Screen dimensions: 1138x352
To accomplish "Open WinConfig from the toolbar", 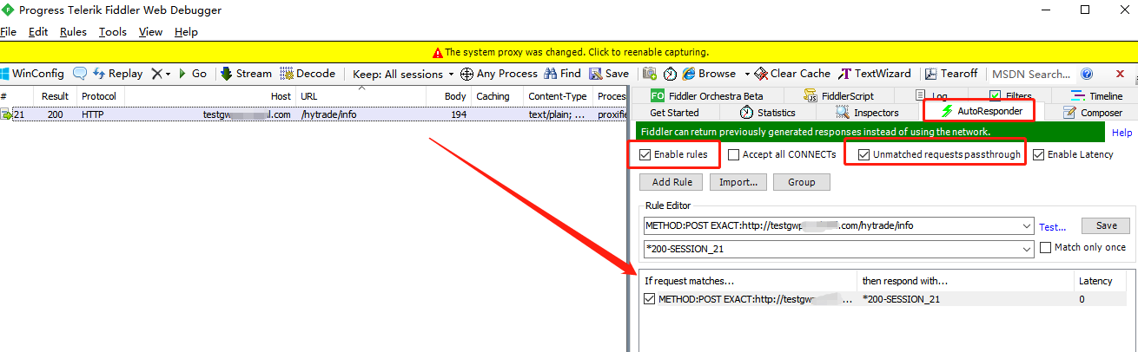I will [33, 74].
